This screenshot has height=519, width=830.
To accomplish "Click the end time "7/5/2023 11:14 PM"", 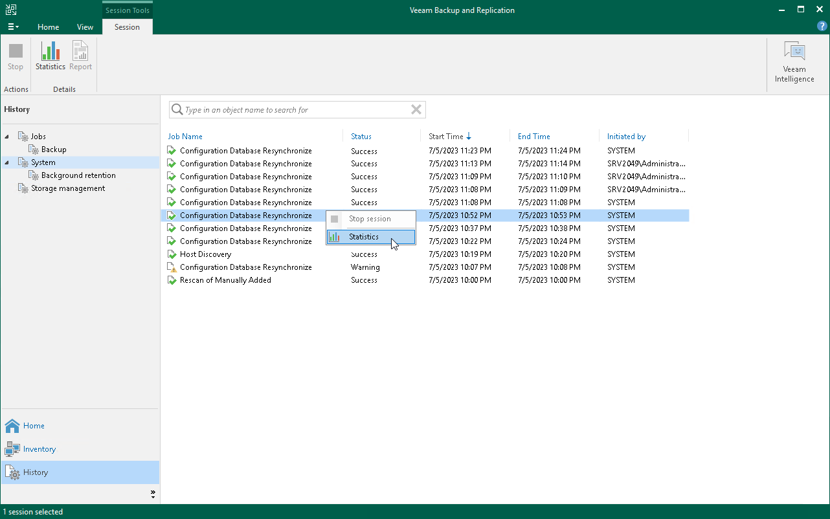I will pos(549,164).
